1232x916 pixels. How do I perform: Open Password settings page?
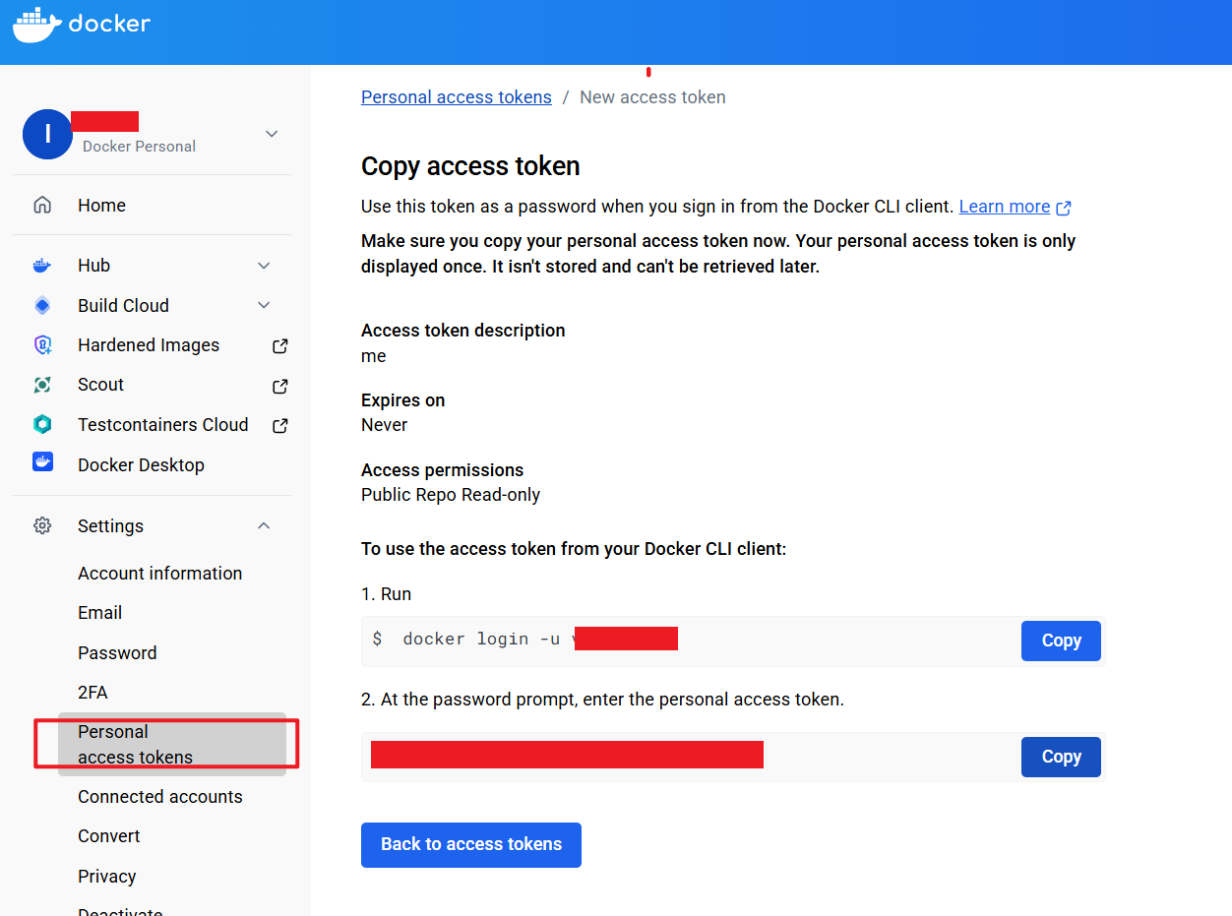click(x=117, y=653)
